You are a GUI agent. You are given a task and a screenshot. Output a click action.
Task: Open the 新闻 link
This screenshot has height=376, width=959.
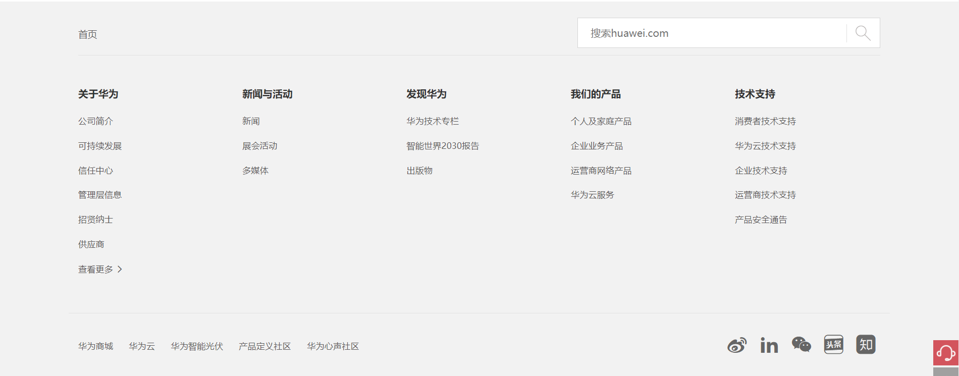tap(251, 121)
